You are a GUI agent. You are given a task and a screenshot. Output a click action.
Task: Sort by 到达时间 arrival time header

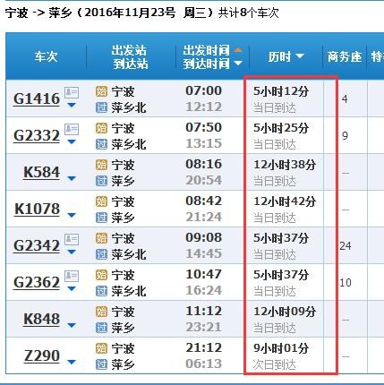coord(212,64)
